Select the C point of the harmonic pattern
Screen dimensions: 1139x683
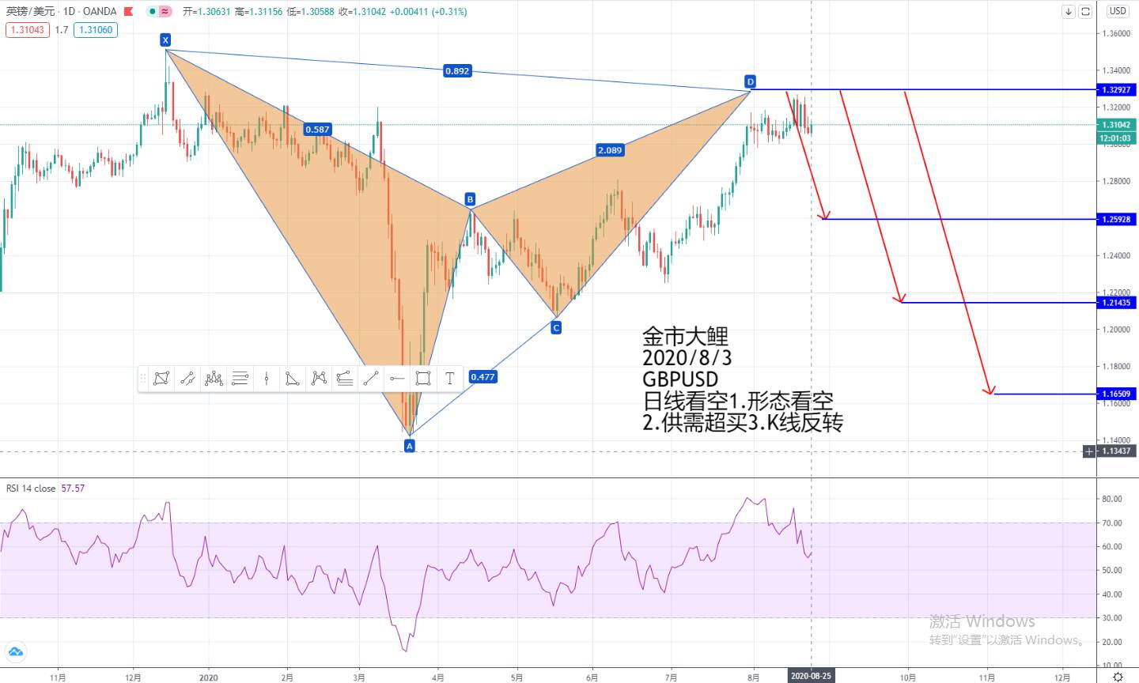[556, 327]
